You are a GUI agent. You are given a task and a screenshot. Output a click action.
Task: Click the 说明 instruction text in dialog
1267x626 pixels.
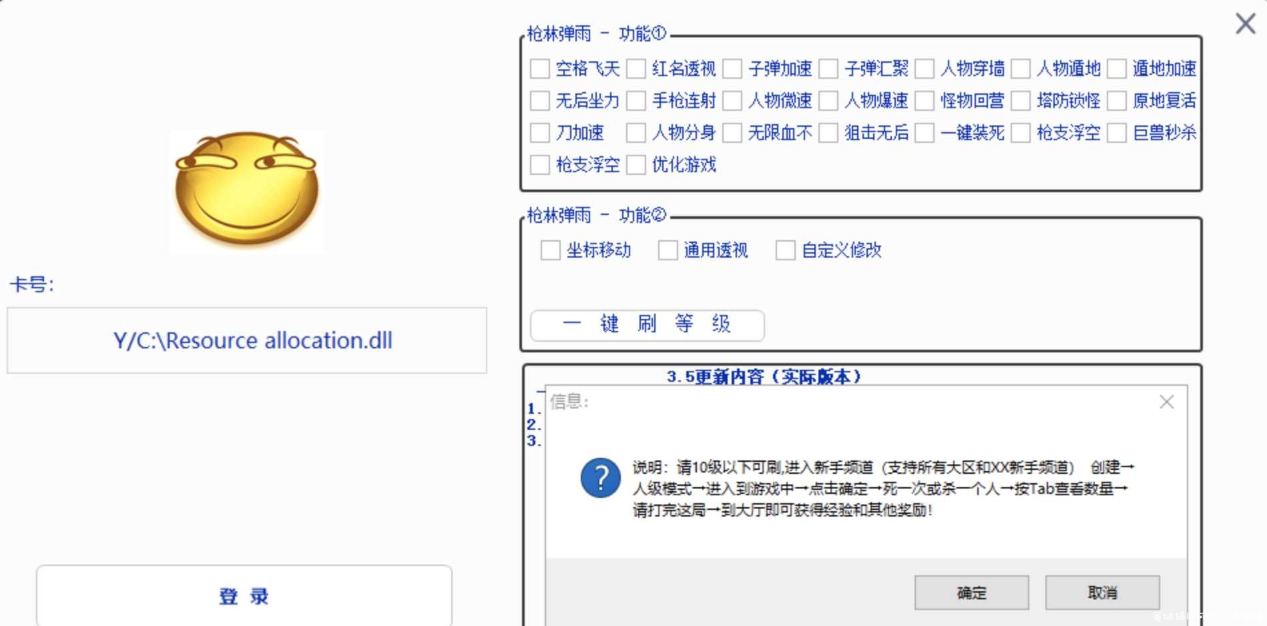[883, 489]
